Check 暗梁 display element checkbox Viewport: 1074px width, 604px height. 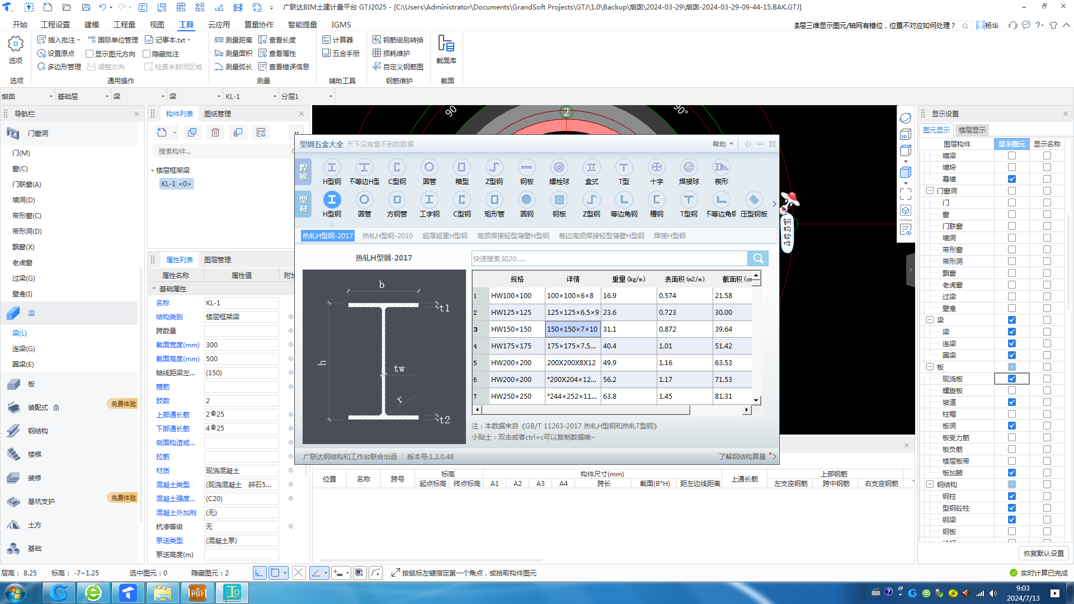coord(1011,155)
